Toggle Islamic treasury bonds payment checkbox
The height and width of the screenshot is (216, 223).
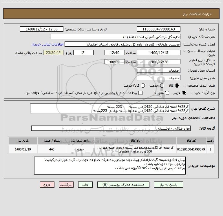pyautogui.click(x=140, y=93)
